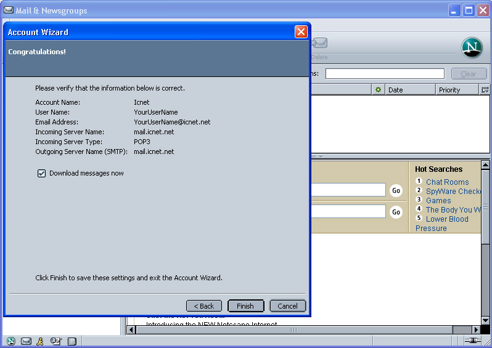Click vertical scrollbar down arrow
492x348 pixels.
(x=485, y=320)
